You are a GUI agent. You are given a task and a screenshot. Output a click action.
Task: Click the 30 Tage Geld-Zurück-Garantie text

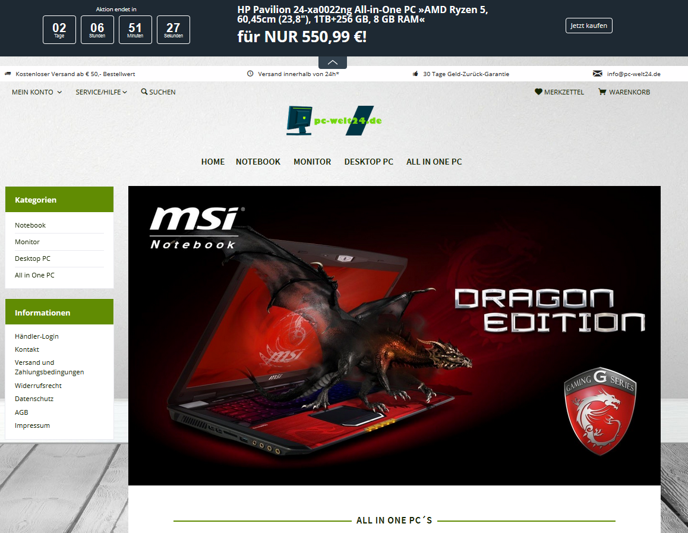coord(466,74)
